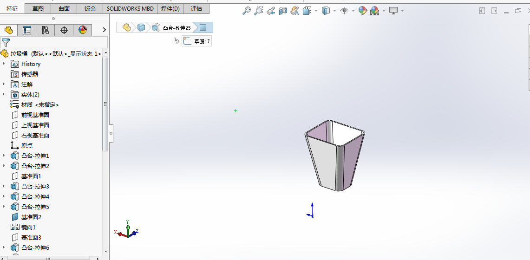Screen dimensions: 530x260
Task: Click solid body icon in breadcrumb
Action: [x=141, y=27]
